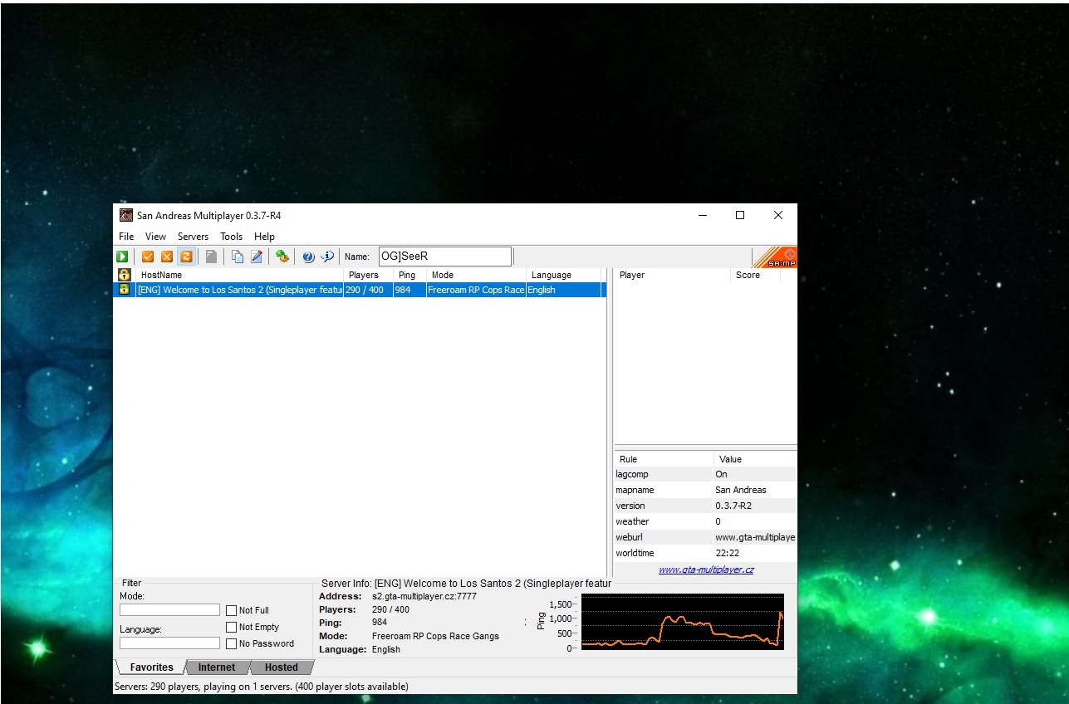Click the ping history graph
The height and width of the screenshot is (704, 1069).
click(x=683, y=621)
